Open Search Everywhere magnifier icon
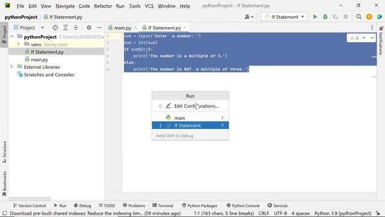This screenshot has height=217, width=385. pyautogui.click(x=359, y=17)
